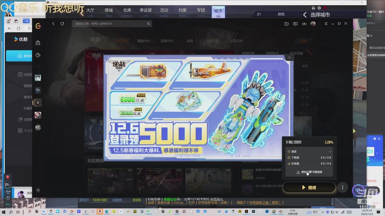Switch to the 动态 tab
The image size is (385, 216).
click(x=190, y=41)
